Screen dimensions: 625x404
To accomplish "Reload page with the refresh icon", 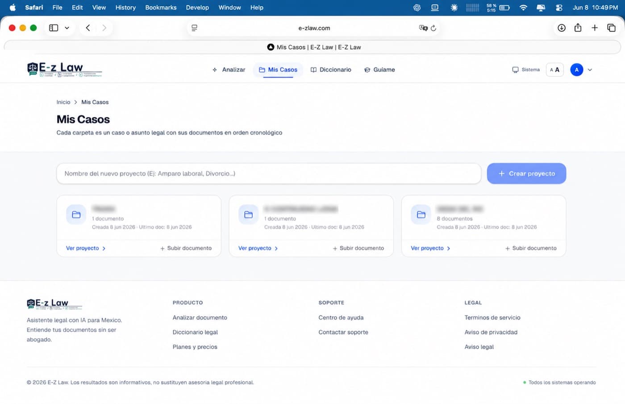I will point(433,28).
